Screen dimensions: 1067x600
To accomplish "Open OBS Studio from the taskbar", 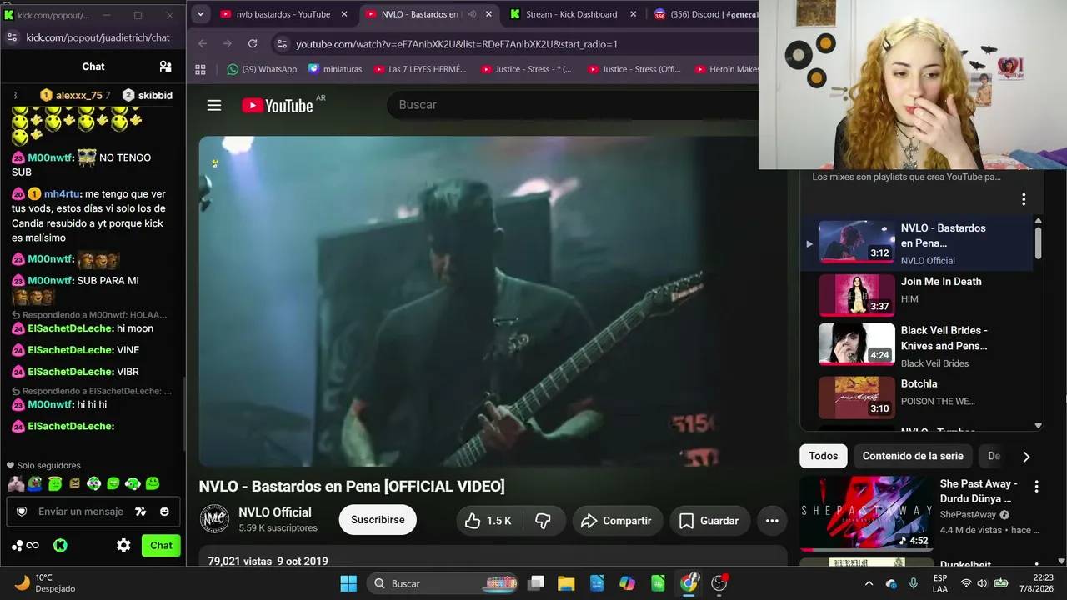I will (719, 583).
